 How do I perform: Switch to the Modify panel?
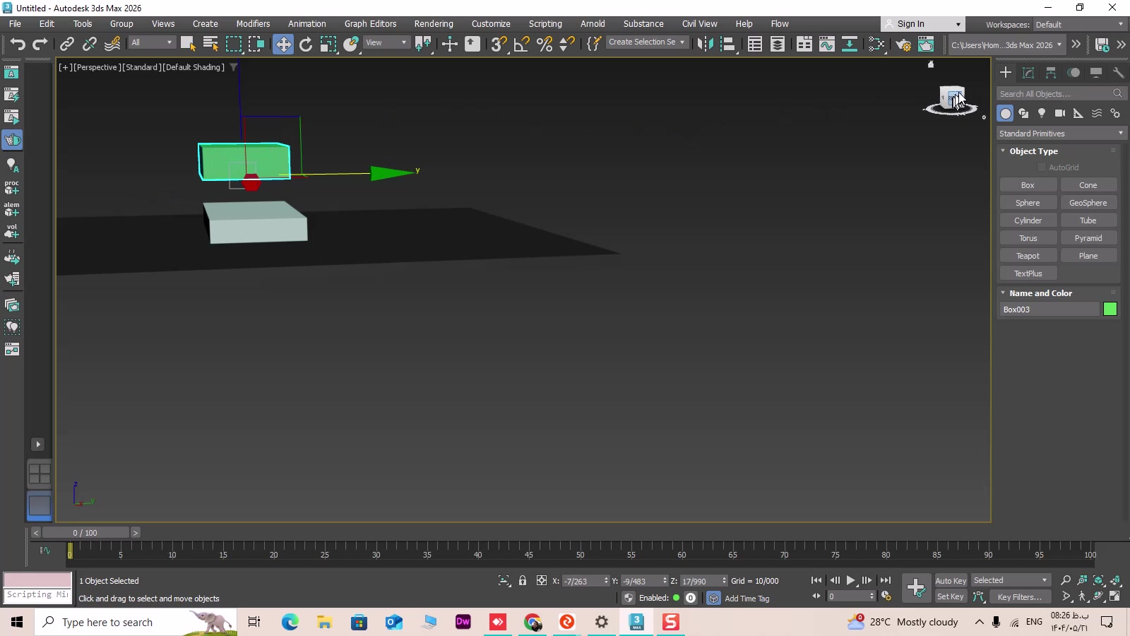coord(1028,73)
